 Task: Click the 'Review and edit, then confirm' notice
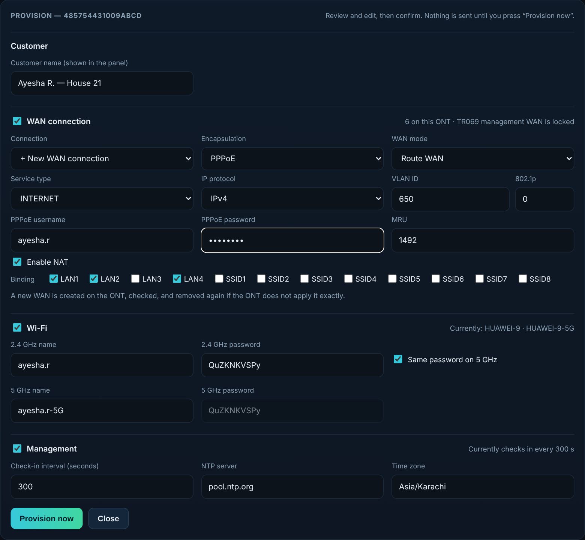(x=450, y=16)
